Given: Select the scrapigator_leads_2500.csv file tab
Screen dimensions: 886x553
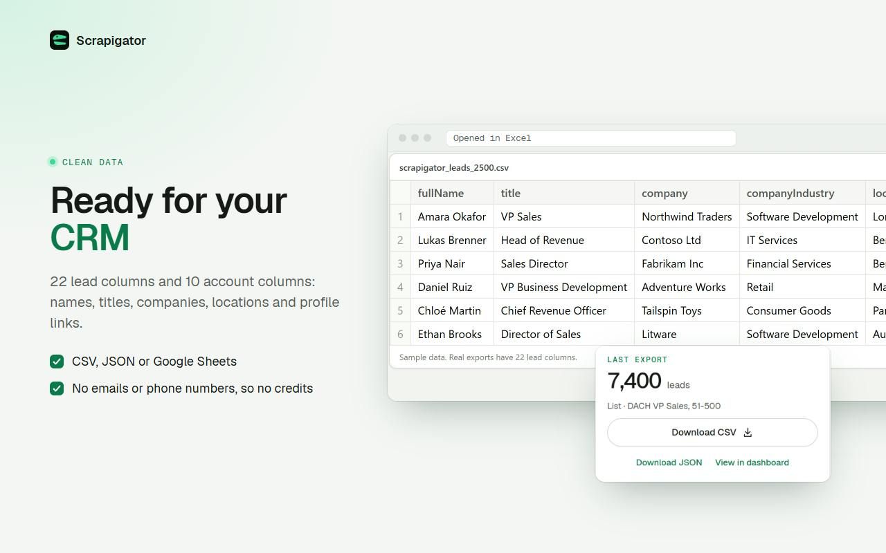Looking at the screenshot, I should click(454, 167).
